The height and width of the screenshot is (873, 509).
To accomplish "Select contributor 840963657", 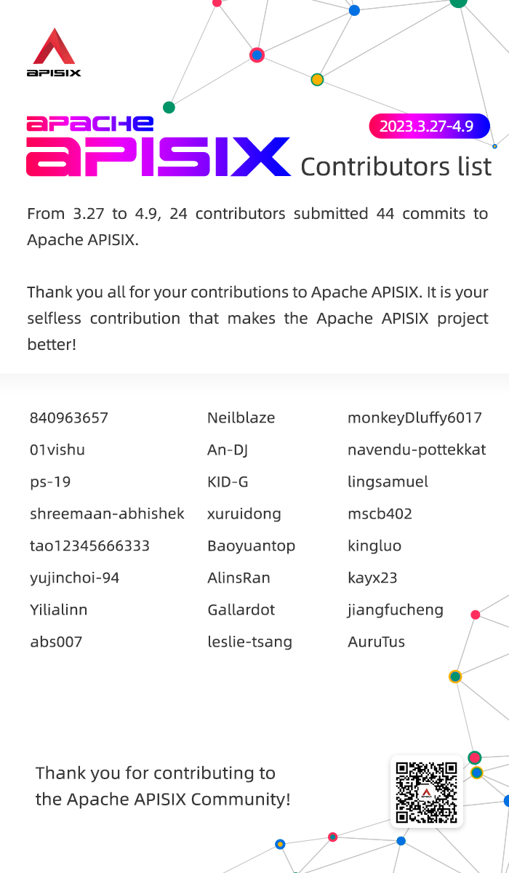I will (x=69, y=418).
